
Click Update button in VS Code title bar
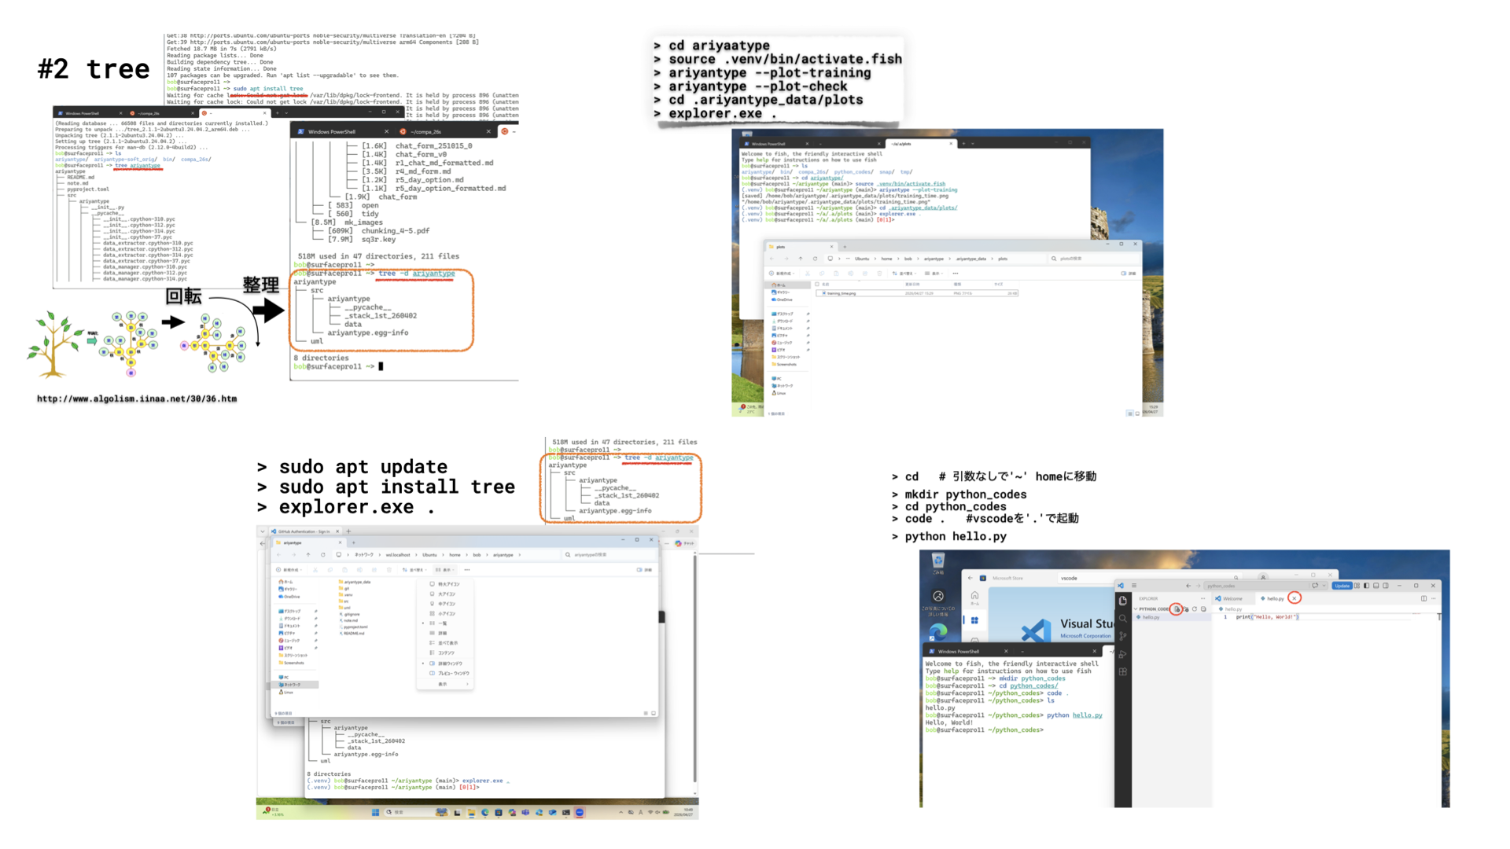tap(1342, 586)
